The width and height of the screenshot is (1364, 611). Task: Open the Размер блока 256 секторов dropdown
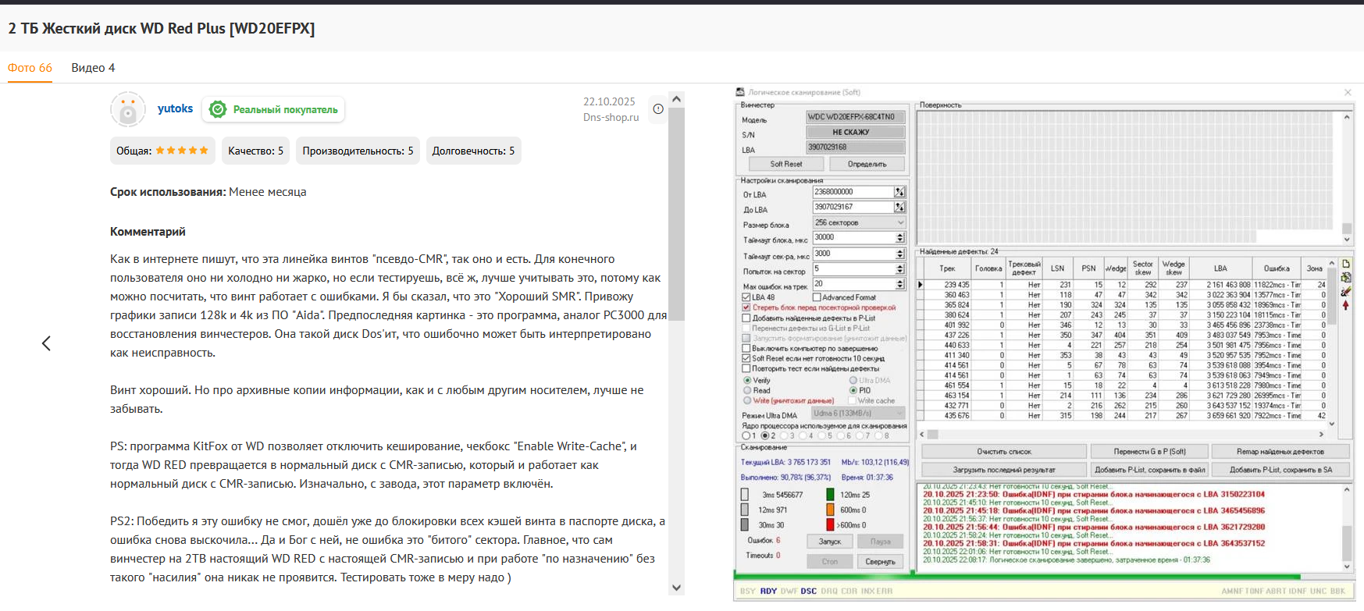[x=859, y=222]
